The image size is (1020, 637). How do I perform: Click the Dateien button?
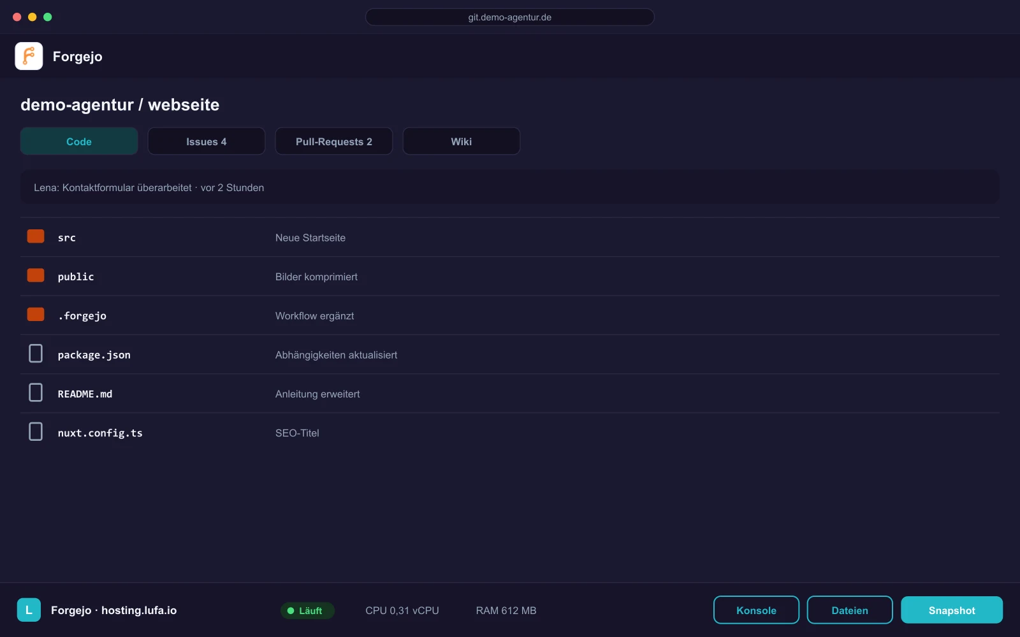pyautogui.click(x=850, y=610)
